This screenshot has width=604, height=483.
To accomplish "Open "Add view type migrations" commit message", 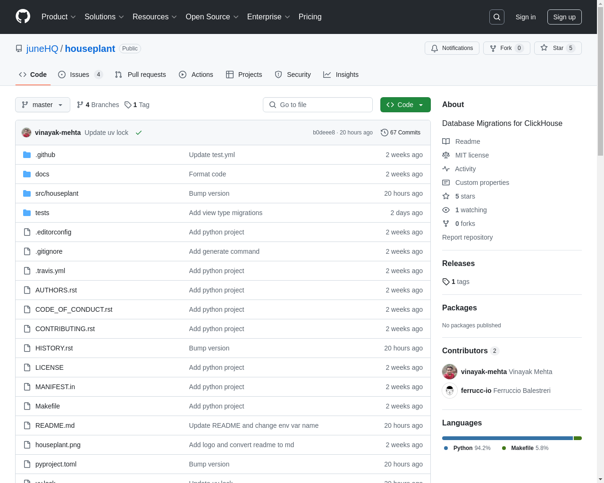I will (226, 213).
